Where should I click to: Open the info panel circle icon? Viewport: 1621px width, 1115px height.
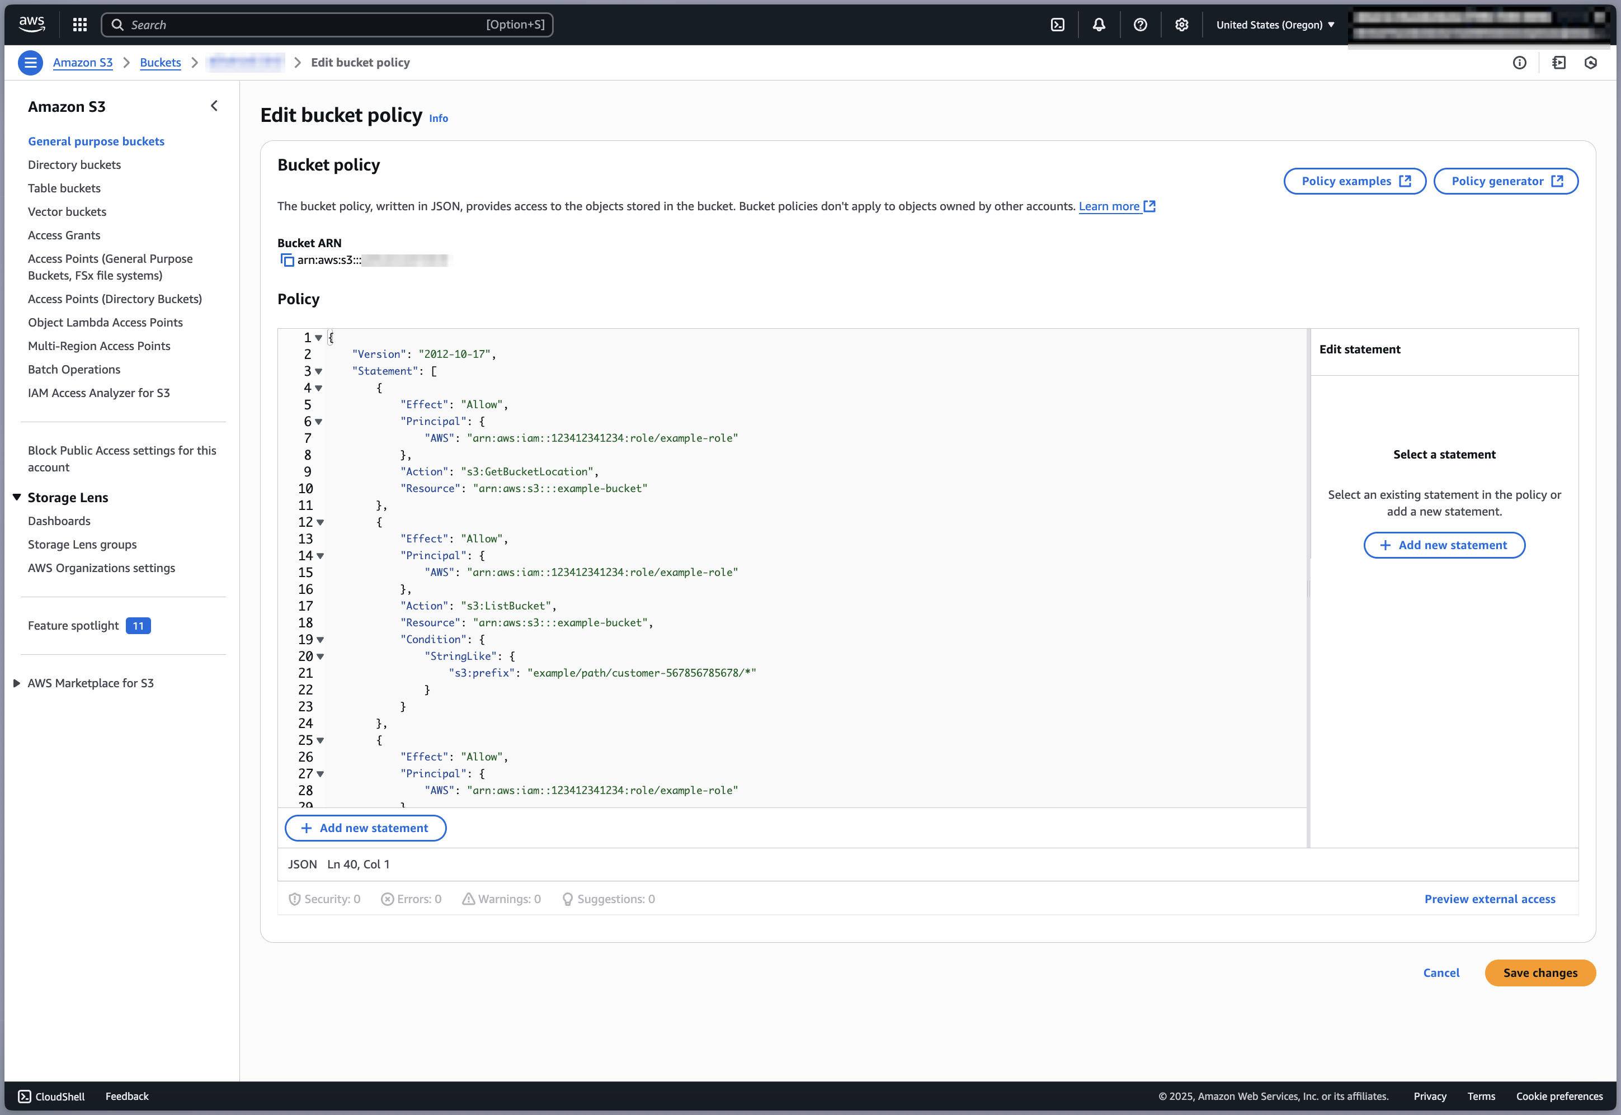[x=1520, y=63]
